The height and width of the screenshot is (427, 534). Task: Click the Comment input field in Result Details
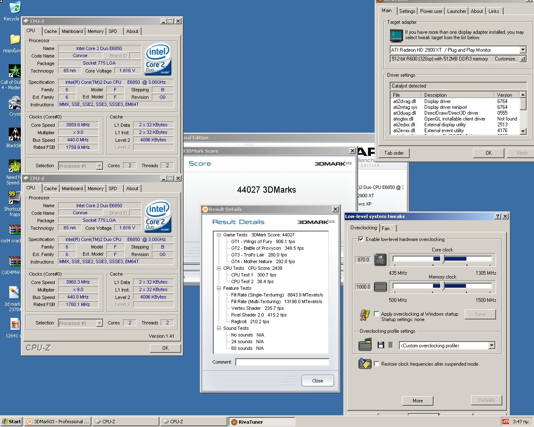click(x=282, y=362)
